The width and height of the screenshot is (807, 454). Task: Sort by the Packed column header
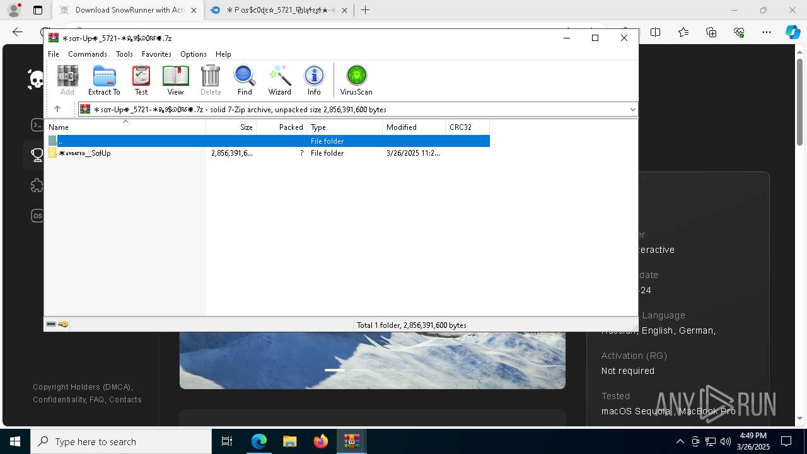click(282, 127)
